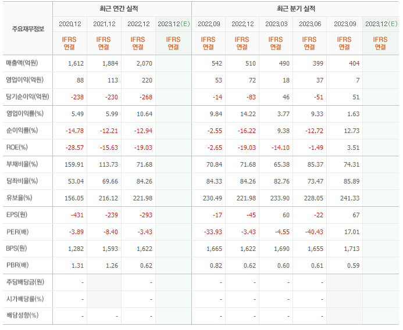Screen dimensions: 403x330
Task: Click the 404 quarterly revenue value
Action: coord(354,63)
